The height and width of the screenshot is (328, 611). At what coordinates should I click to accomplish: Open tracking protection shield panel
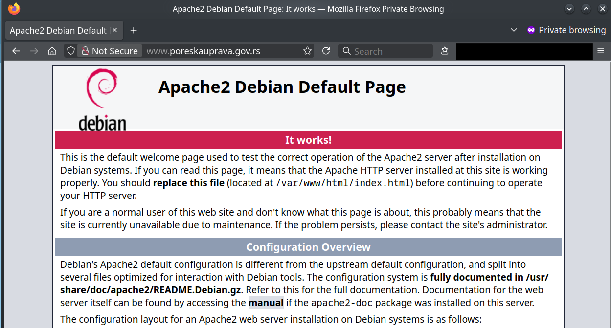[71, 51]
